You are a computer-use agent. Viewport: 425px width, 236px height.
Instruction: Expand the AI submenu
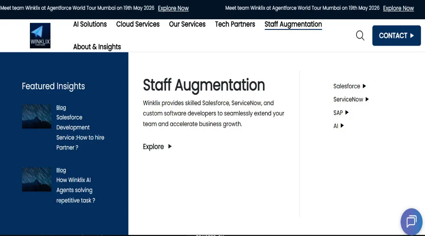[x=338, y=126]
